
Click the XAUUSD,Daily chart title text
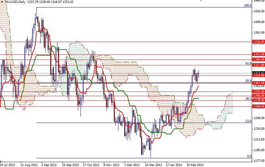15,2
